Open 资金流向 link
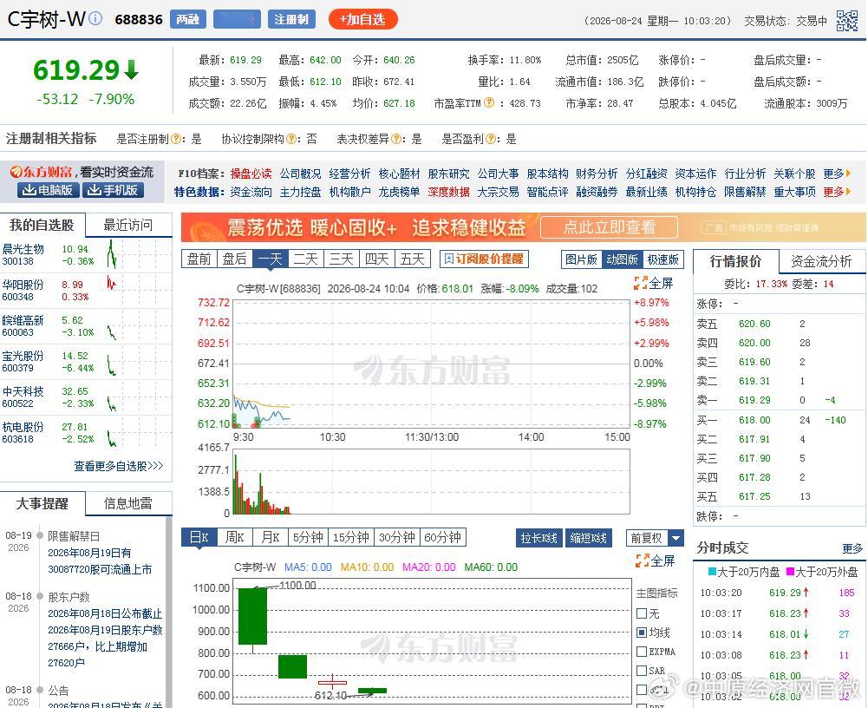Screen dimensions: 868x708 tap(251, 192)
